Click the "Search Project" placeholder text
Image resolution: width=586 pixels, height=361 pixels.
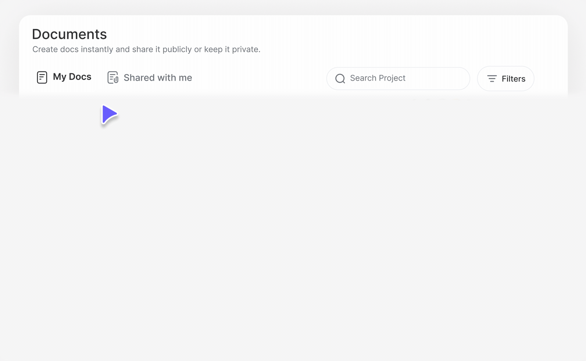(x=377, y=78)
